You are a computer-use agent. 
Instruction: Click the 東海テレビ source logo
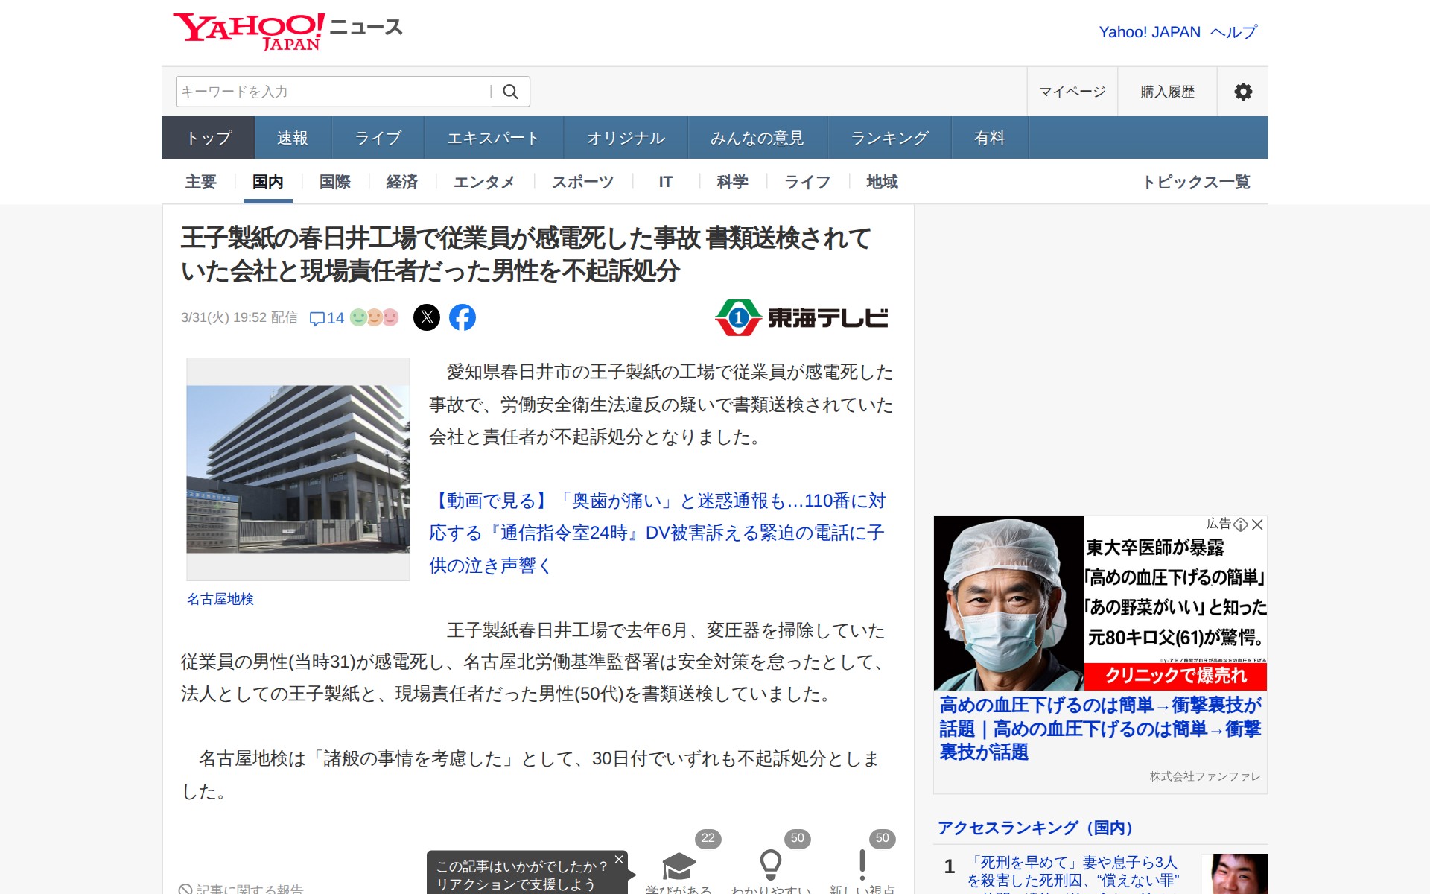[x=801, y=318]
